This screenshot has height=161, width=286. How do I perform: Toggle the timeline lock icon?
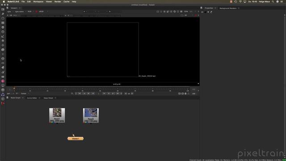pos(185,93)
